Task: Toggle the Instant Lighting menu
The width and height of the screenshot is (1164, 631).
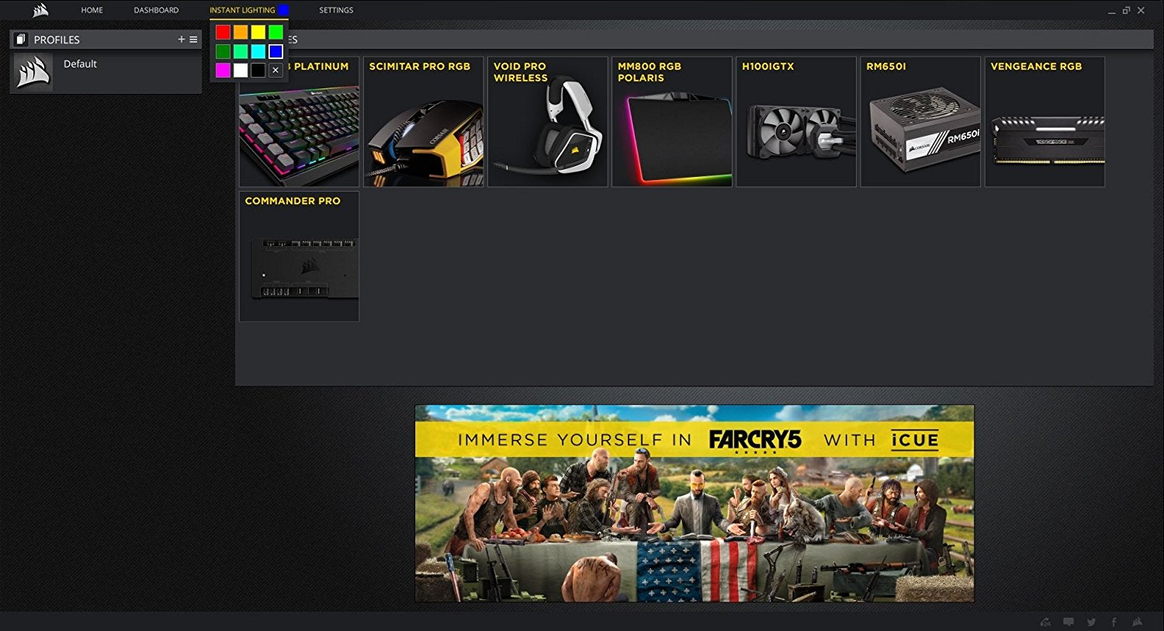Action: coord(242,10)
